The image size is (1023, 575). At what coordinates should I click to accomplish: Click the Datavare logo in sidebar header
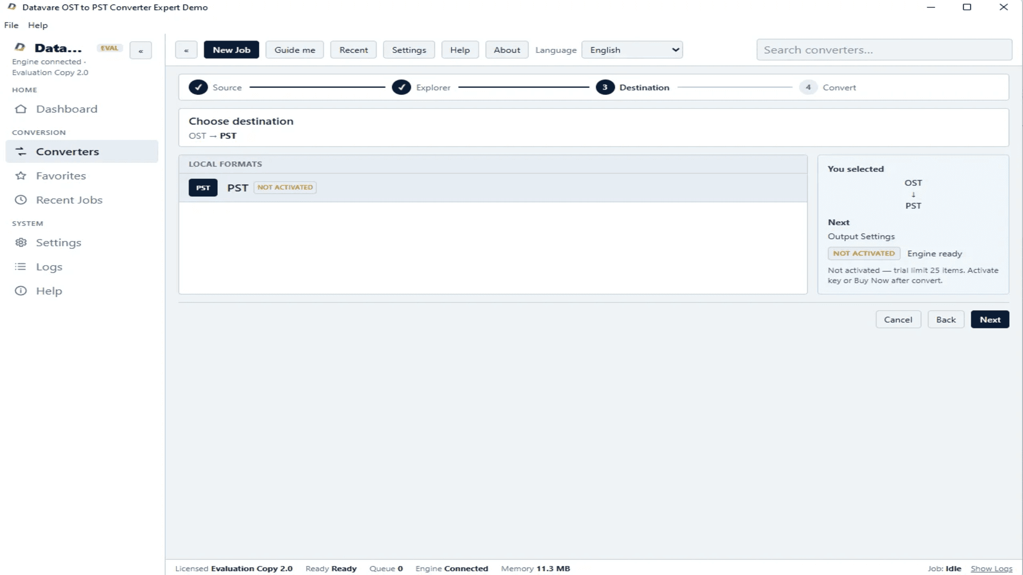(20, 47)
